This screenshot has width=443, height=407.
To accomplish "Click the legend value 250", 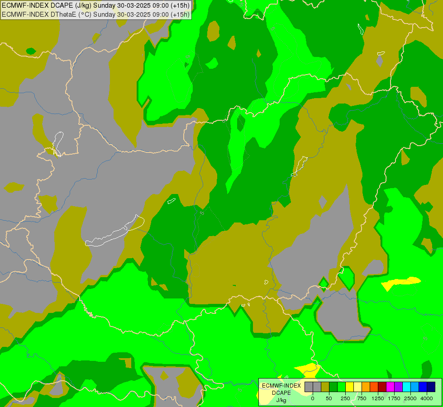I will click(x=345, y=398).
